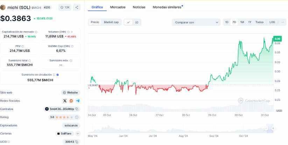Click info icon beside UCID label

(x=9, y=142)
